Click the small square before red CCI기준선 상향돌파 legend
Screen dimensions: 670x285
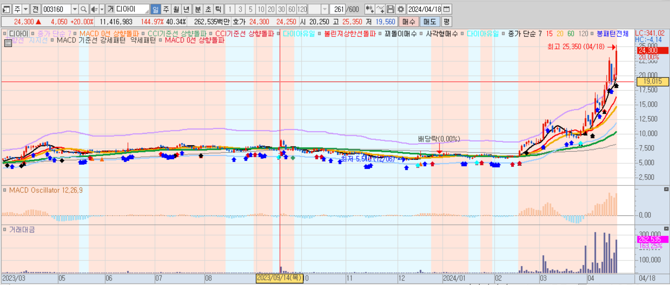click(x=211, y=34)
